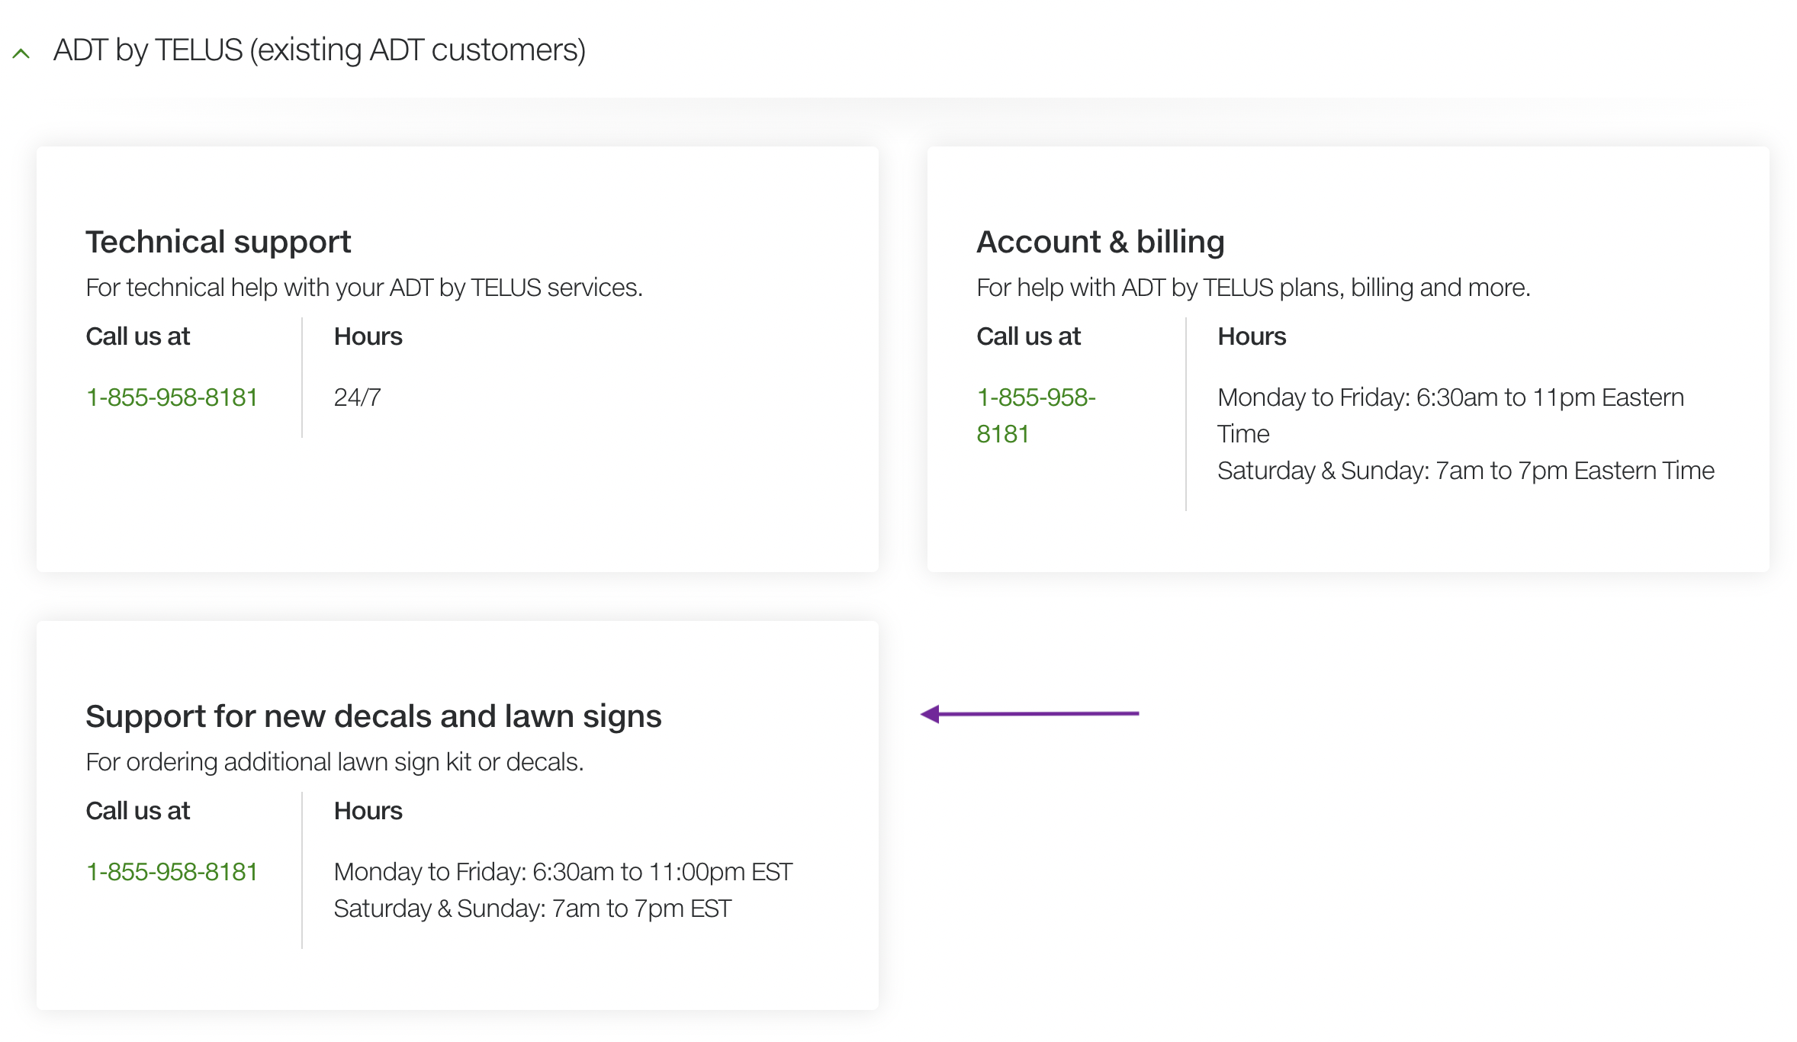
Task: Click Call us at label in decals card
Action: coord(137,811)
